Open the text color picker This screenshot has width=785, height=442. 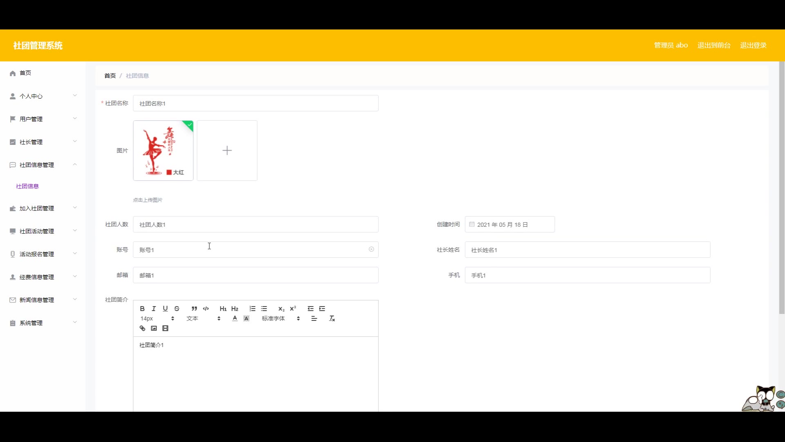coord(235,318)
